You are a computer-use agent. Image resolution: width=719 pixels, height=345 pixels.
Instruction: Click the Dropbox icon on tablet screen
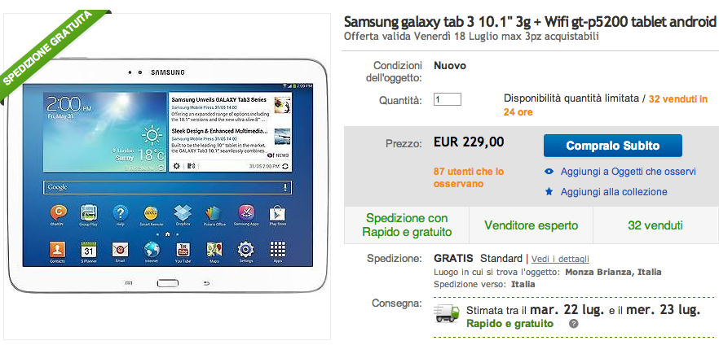coord(183,214)
